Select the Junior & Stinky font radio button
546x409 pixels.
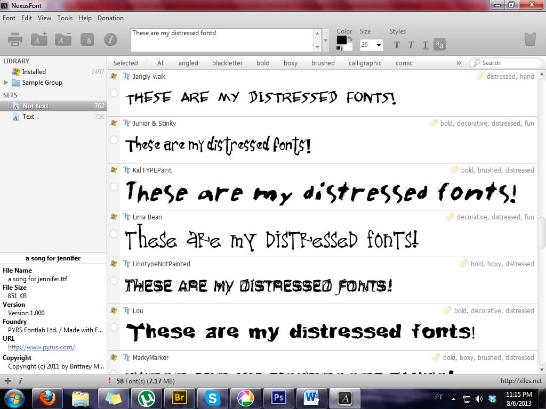[114, 140]
